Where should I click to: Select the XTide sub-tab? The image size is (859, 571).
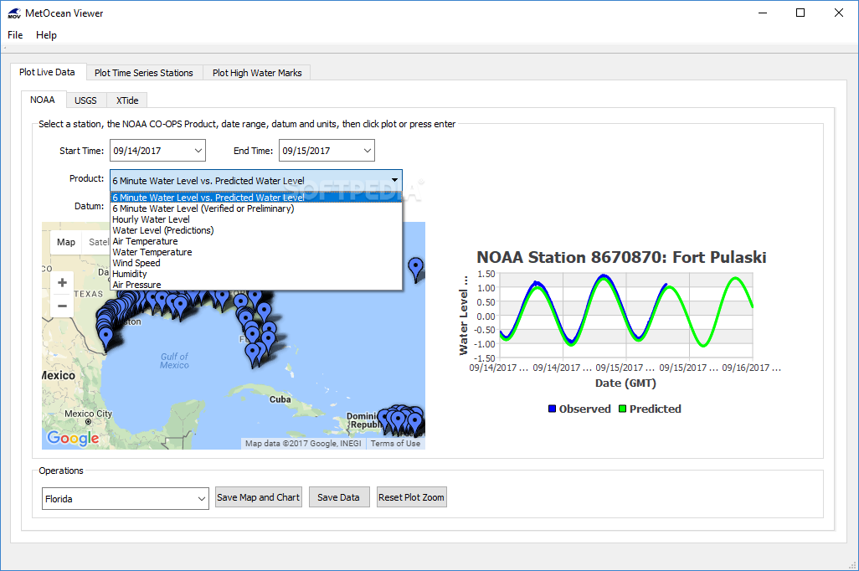coord(127,100)
